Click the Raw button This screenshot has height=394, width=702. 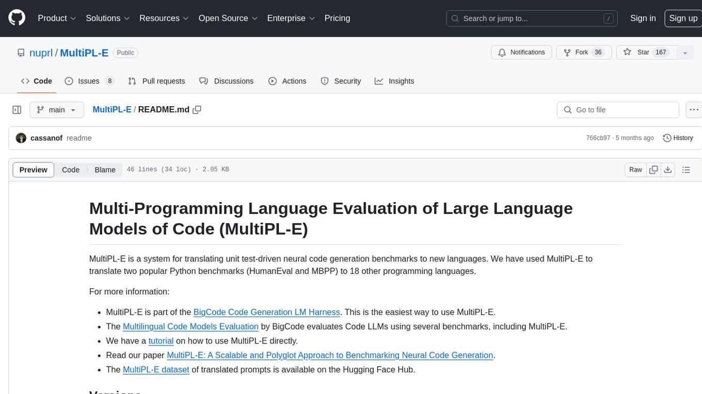tap(635, 170)
